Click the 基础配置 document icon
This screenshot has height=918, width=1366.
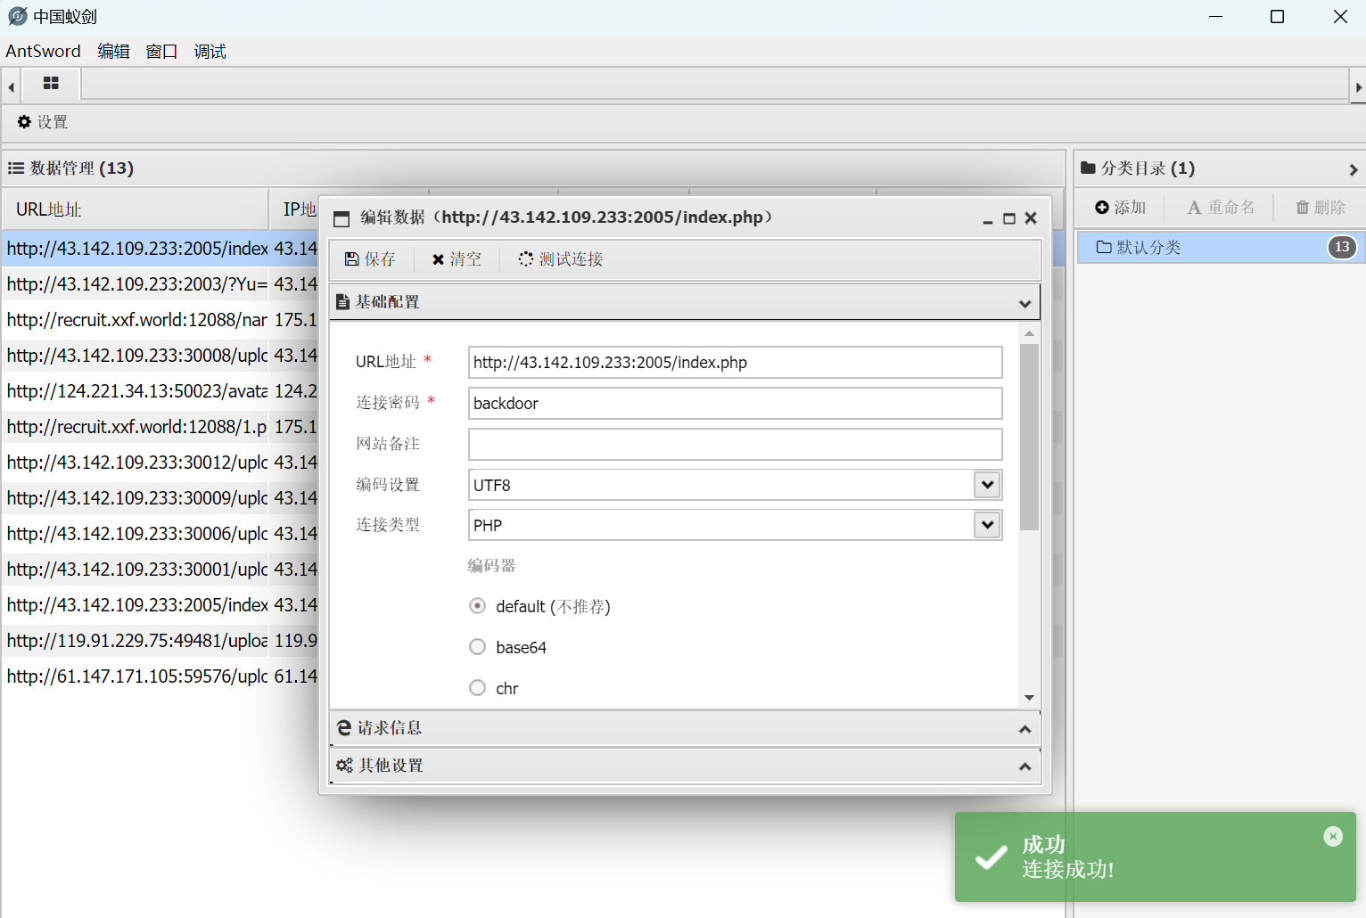tap(342, 302)
